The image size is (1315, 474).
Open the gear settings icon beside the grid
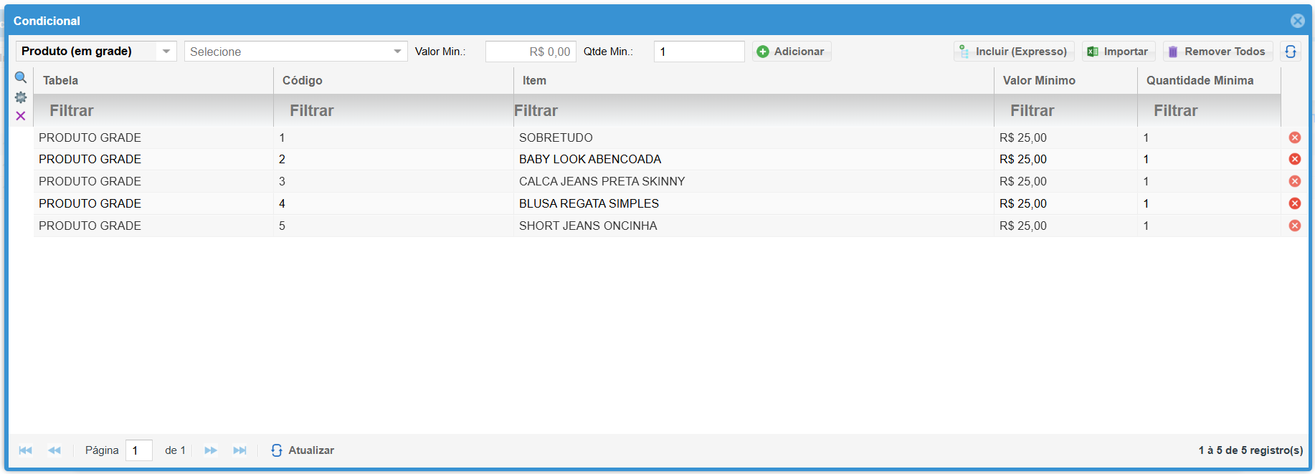(21, 97)
